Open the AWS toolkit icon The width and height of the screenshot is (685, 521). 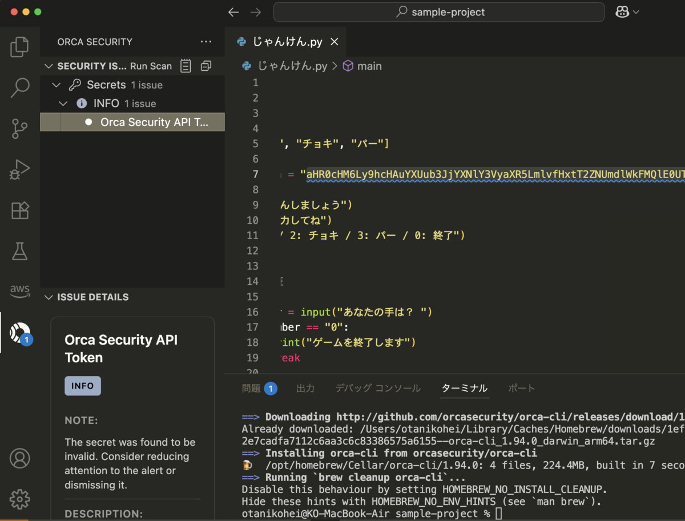(19, 291)
